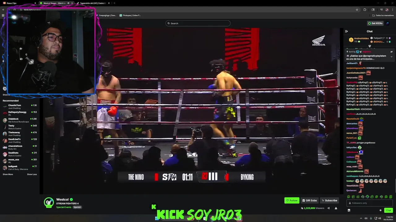The width and height of the screenshot is (396, 222).
Task: Open DaDeputyDawgg's recommended channel
Action: [x=20, y=113]
